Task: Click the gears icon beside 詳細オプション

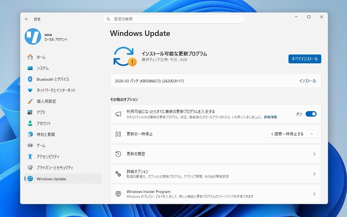Action: [118, 174]
